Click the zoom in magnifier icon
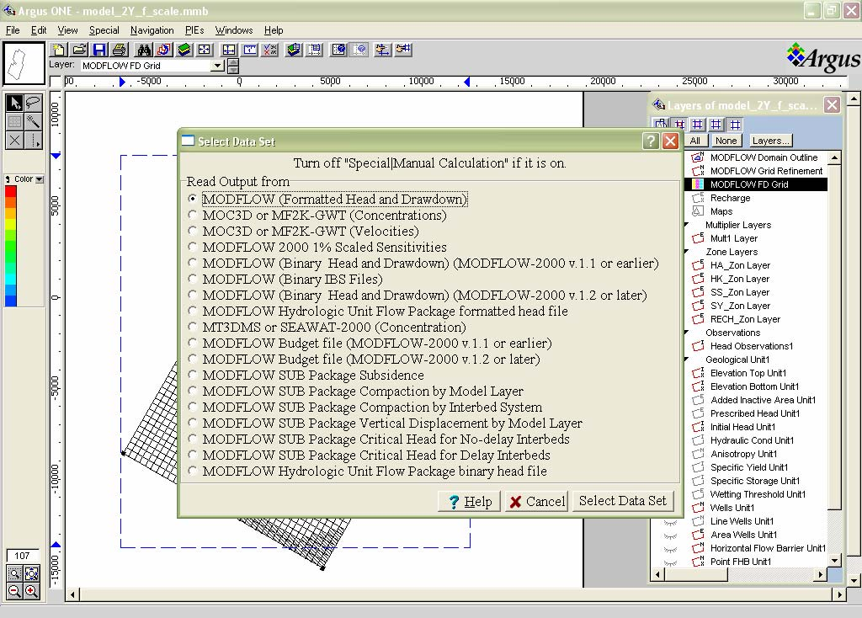Image resolution: width=862 pixels, height=618 pixels. click(x=31, y=592)
